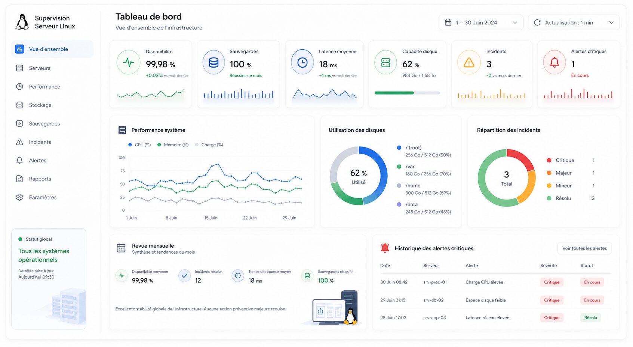Click the Statut global status card
The width and height of the screenshot is (633, 347).
tap(49, 279)
